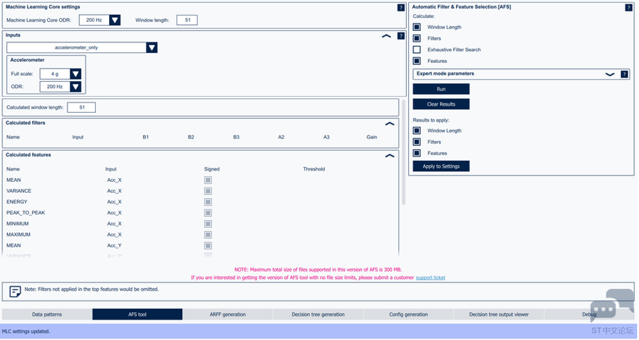The height and width of the screenshot is (340, 639).
Task: Toggle the Calculate Window Length checkbox
Action: tap(417, 27)
